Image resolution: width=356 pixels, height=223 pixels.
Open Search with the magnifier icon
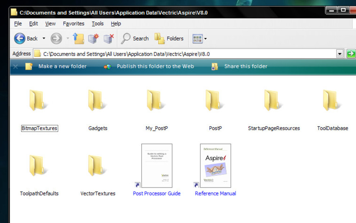[126, 38]
